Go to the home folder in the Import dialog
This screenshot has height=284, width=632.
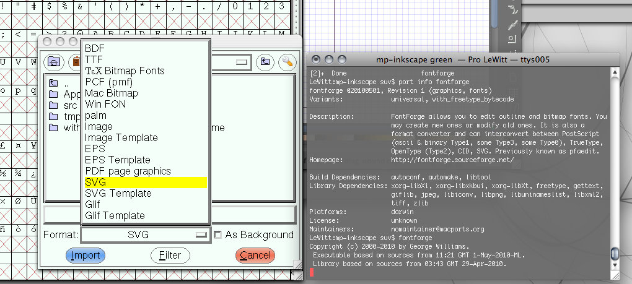(54, 61)
